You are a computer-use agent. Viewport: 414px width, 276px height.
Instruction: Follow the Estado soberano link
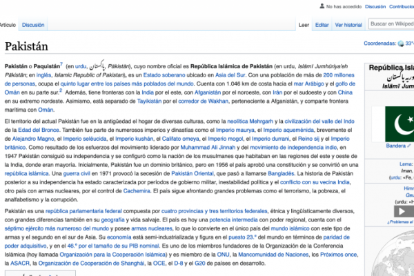coord(164,75)
